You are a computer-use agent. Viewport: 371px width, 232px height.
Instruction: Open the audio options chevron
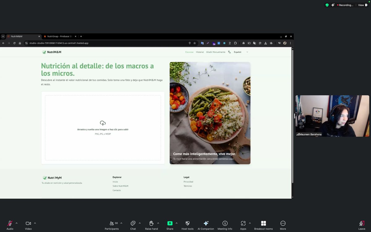17,223
